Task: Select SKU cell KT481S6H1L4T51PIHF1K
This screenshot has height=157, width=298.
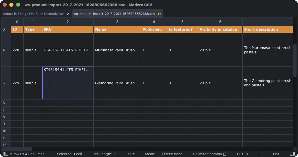Action: click(68, 50)
